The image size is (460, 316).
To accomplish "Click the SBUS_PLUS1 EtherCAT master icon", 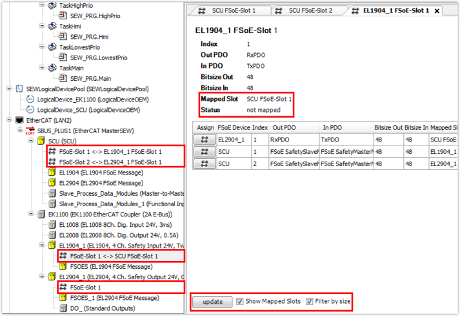I will [x=30, y=131].
